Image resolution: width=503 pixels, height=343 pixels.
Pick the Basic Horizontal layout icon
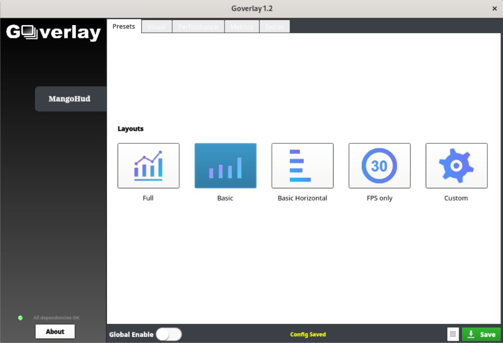(x=303, y=166)
